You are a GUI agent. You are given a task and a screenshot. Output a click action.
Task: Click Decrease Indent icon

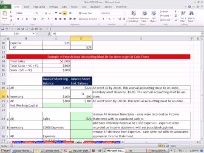[71, 19]
